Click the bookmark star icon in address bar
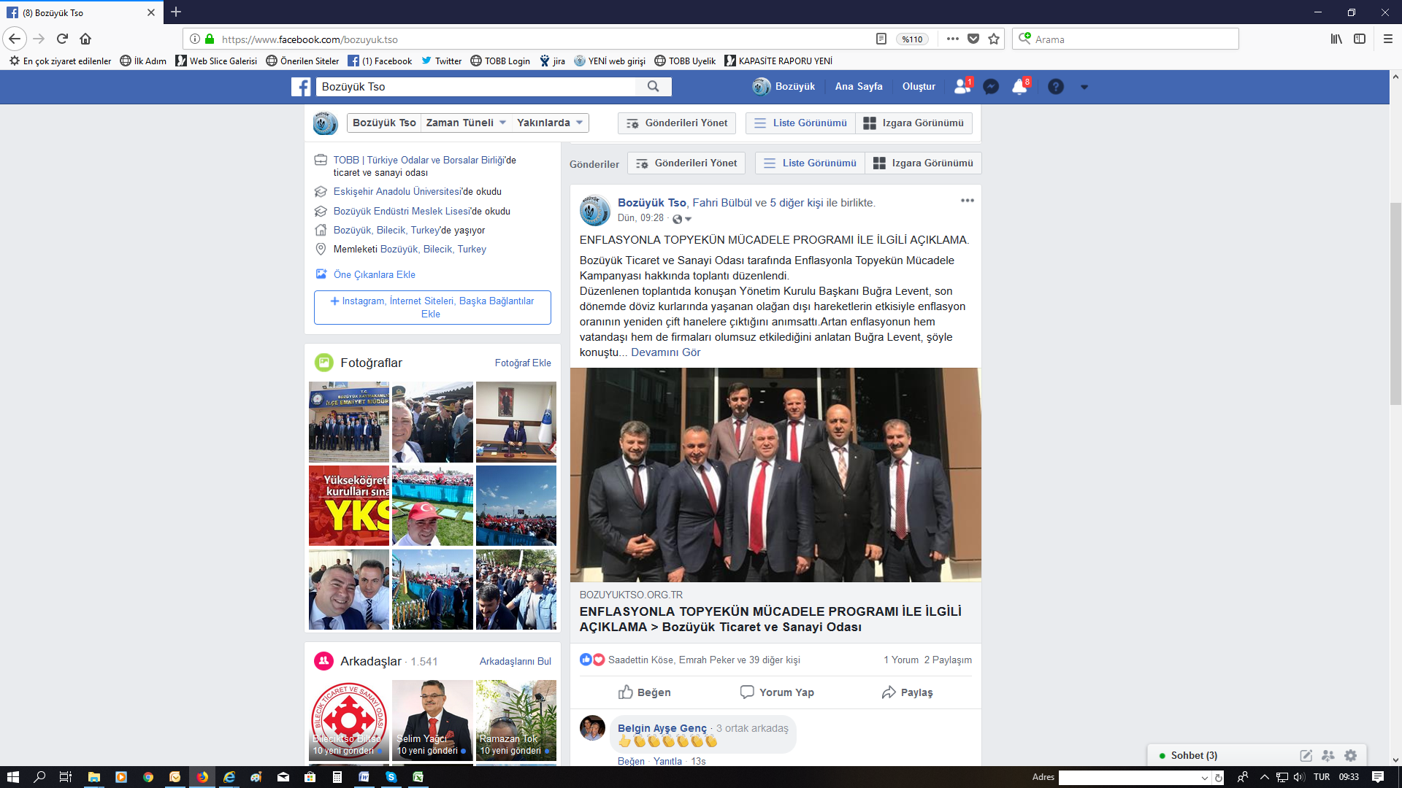Viewport: 1402px width, 788px height. [994, 39]
